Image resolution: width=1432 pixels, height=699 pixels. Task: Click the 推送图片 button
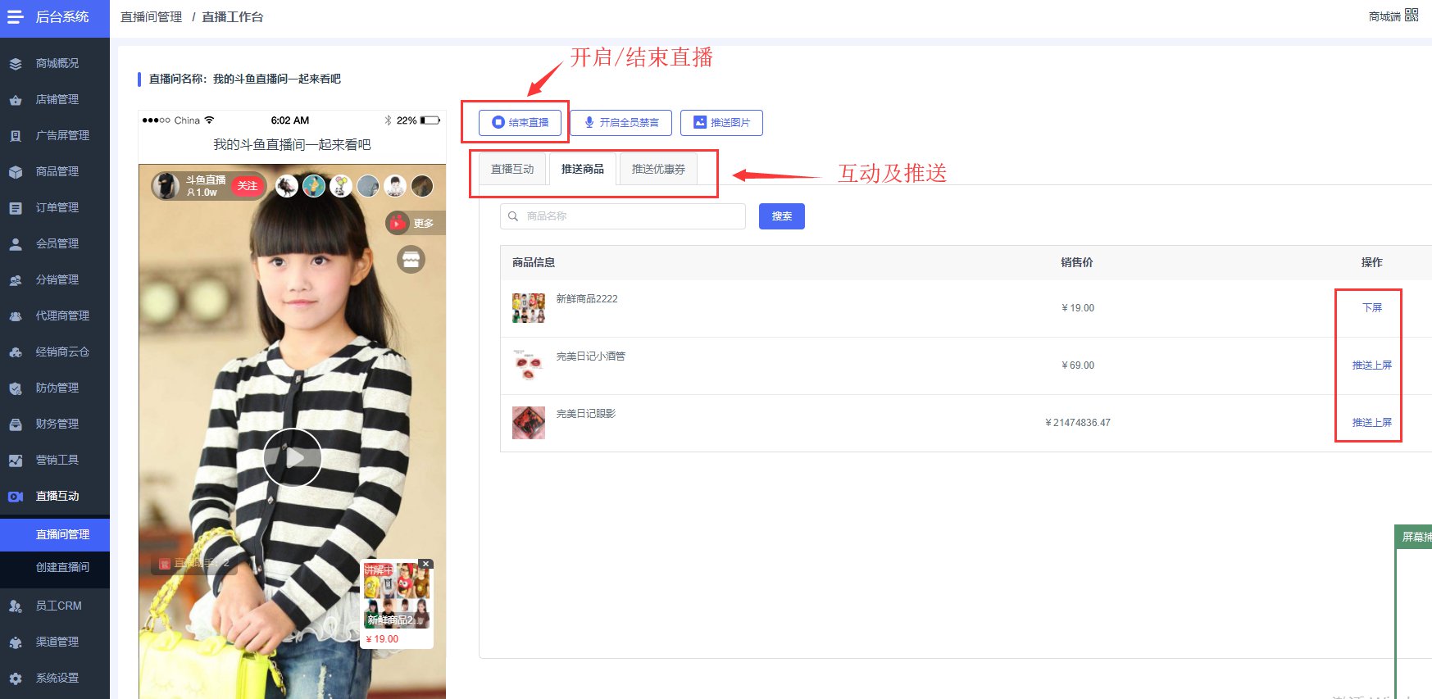coord(721,122)
